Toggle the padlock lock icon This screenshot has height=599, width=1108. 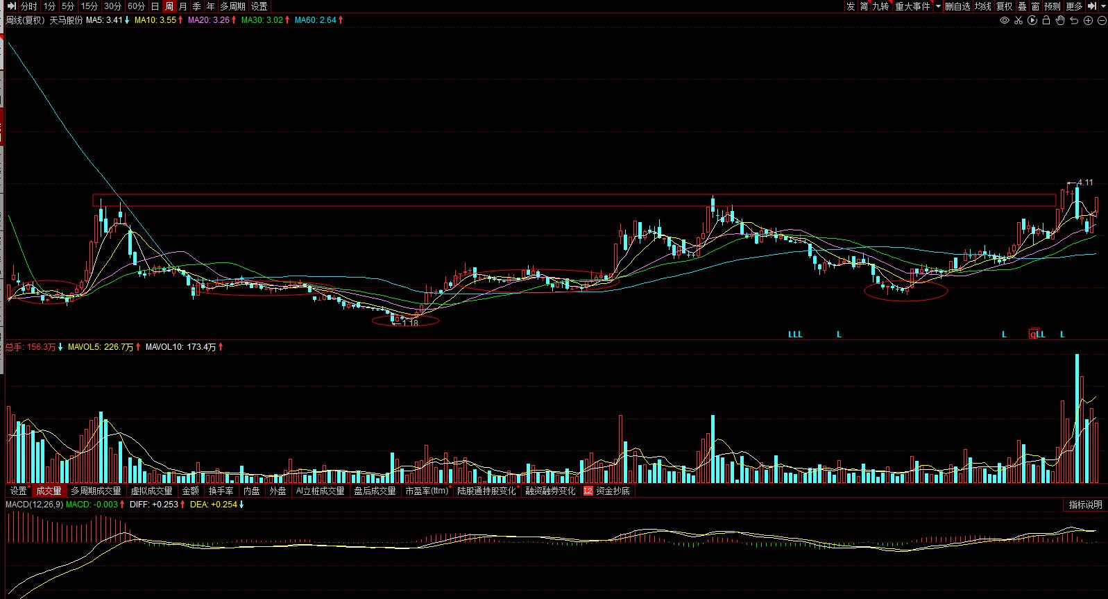tap(1046, 20)
